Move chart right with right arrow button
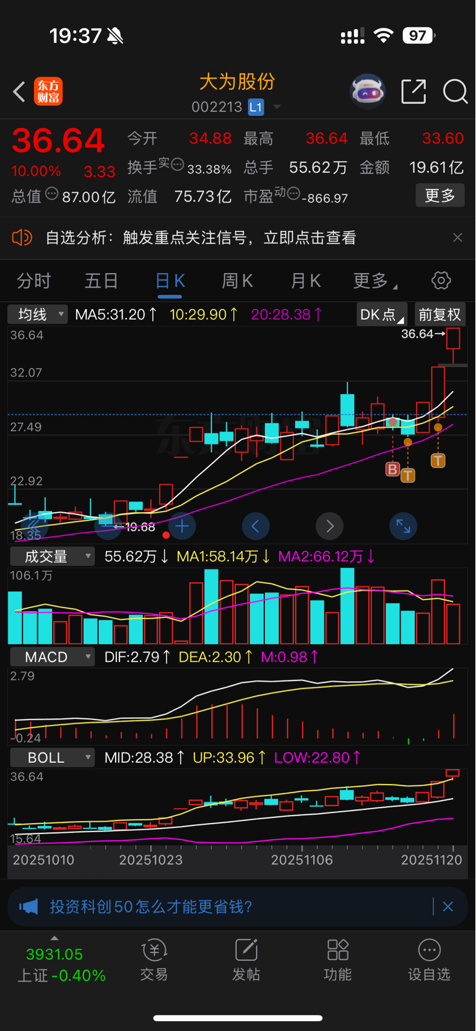The width and height of the screenshot is (476, 1031). (x=329, y=526)
